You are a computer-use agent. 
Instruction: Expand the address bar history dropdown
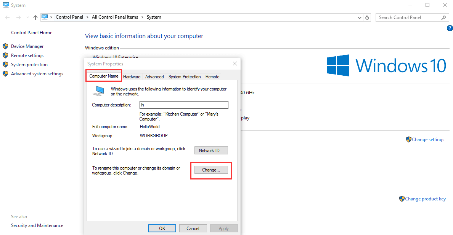pos(360,17)
